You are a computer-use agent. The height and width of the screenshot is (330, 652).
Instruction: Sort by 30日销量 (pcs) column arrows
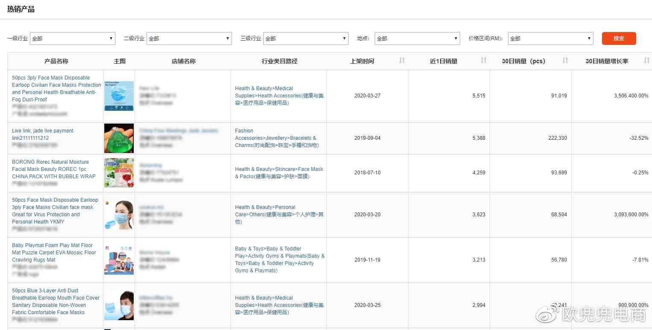coord(565,61)
